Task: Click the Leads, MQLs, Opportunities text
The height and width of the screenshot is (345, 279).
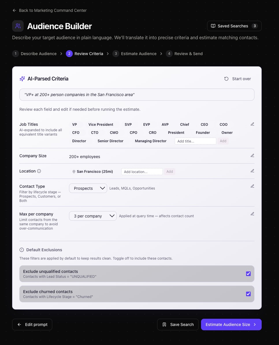Action: pos(132,188)
